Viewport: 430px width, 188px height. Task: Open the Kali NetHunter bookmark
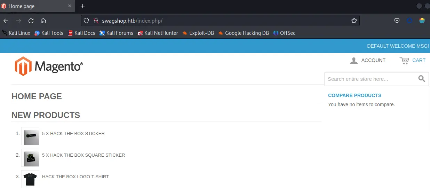point(158,33)
